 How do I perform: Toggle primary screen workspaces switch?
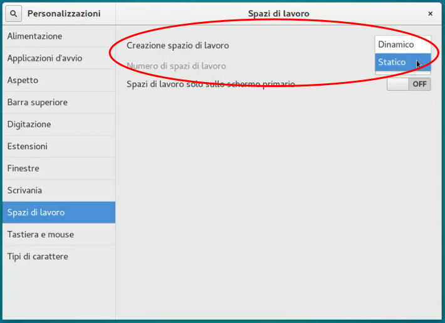click(x=409, y=84)
